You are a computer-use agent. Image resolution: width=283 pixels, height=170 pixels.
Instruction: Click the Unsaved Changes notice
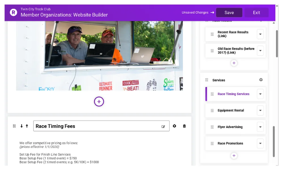pos(198,12)
